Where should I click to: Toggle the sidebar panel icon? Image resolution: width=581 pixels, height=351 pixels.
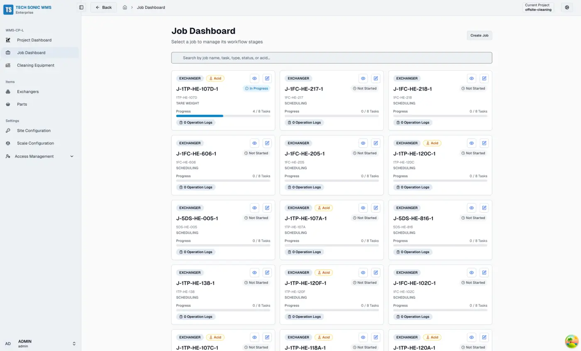pyautogui.click(x=81, y=7)
